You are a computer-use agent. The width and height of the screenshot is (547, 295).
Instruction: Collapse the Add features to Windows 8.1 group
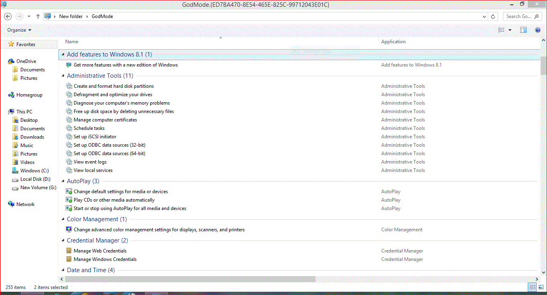click(63, 55)
